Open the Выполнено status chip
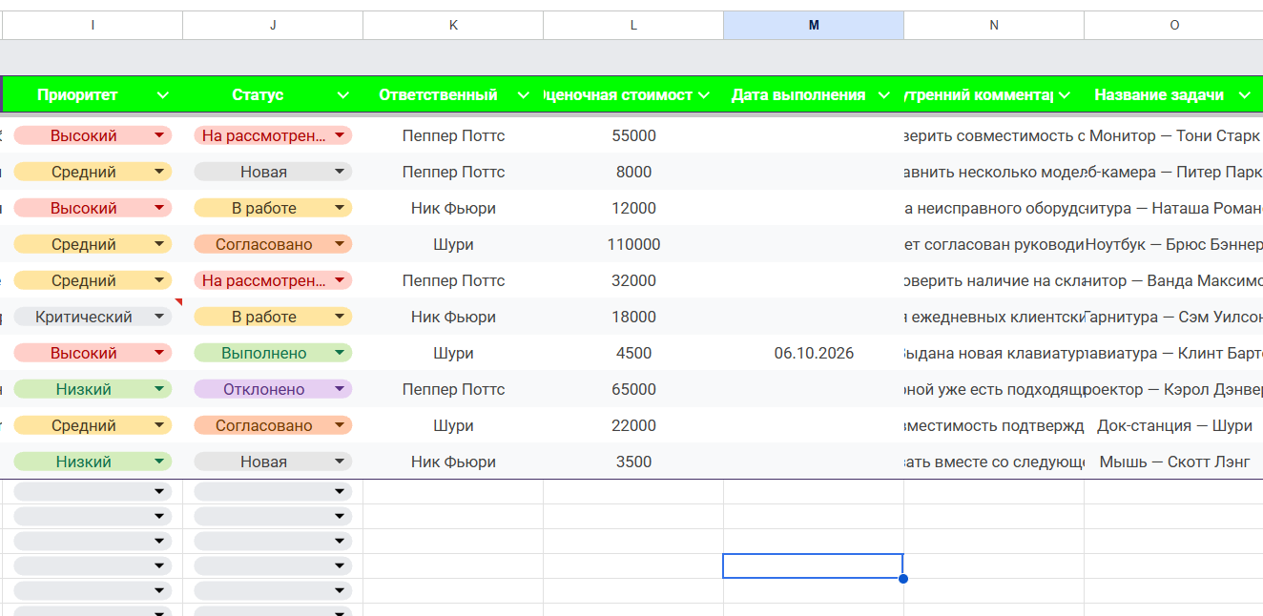This screenshot has width=1263, height=616. (273, 354)
